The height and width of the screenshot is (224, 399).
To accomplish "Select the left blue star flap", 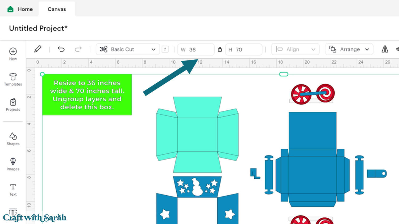I will point(167,209).
